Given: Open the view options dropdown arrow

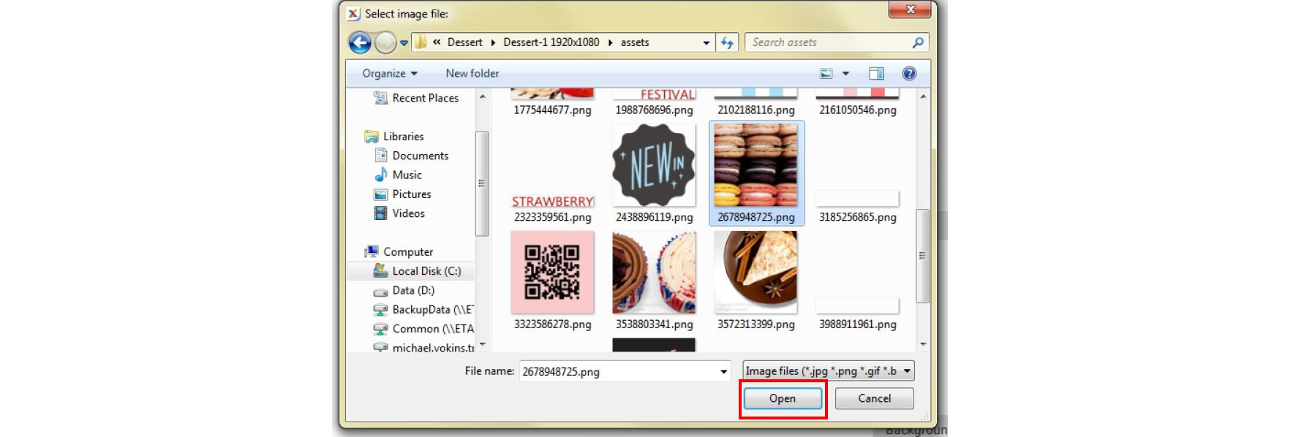Looking at the screenshot, I should [x=845, y=74].
